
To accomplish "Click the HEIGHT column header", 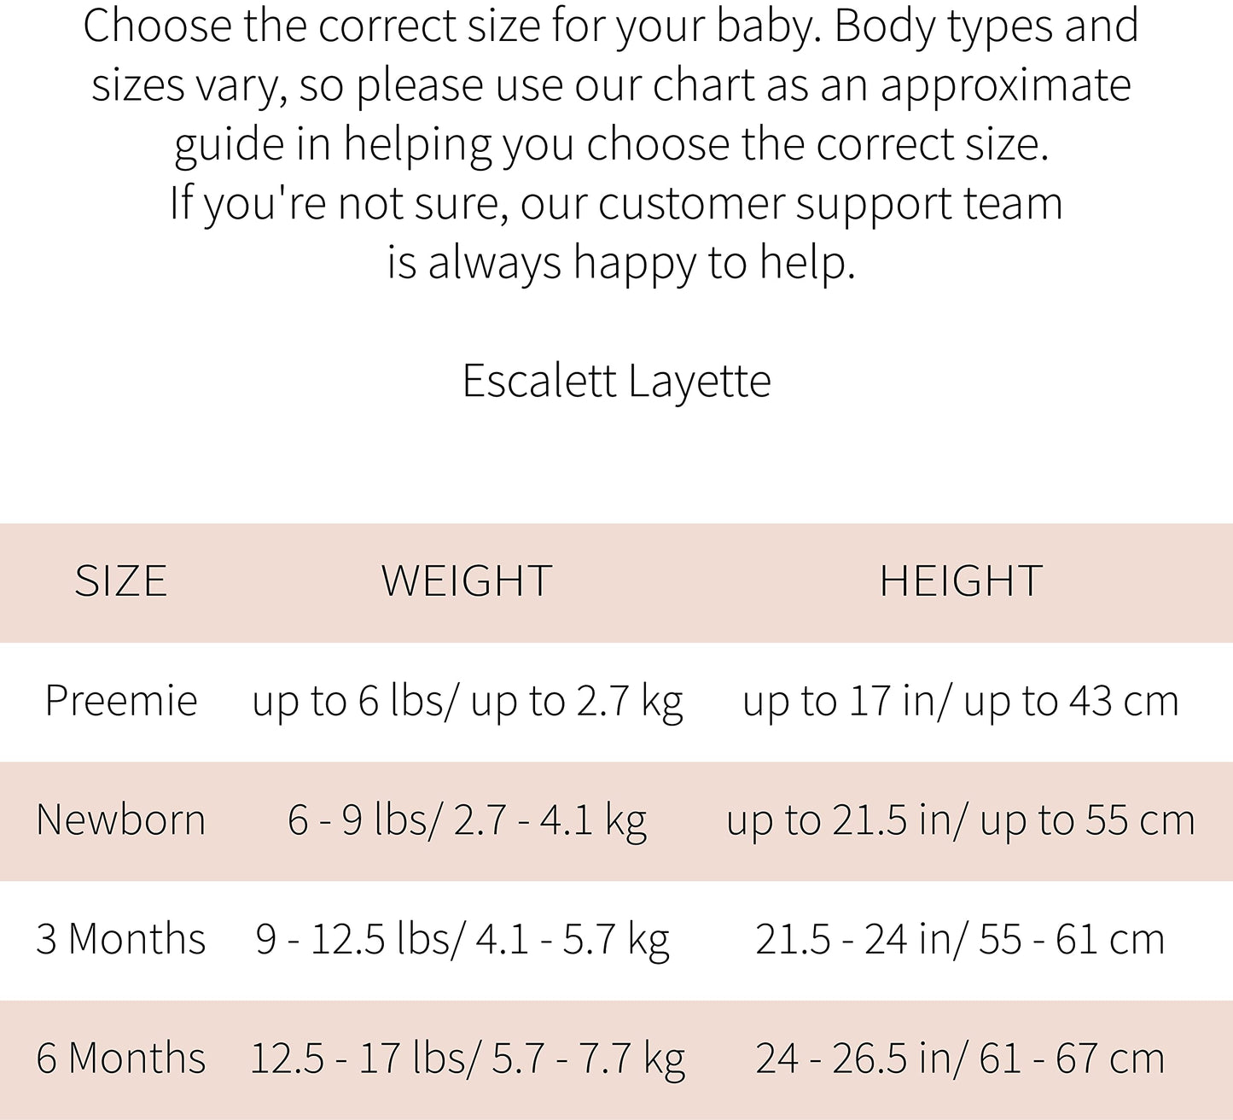I will [961, 581].
